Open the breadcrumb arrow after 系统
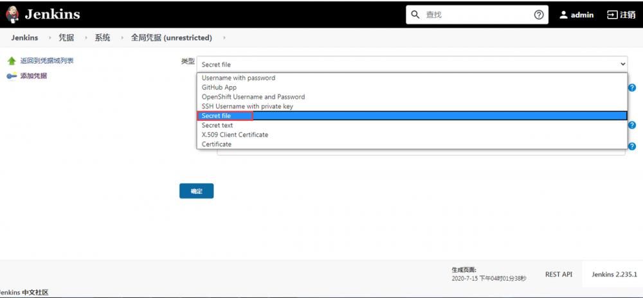This screenshot has height=298, width=643. (x=123, y=38)
